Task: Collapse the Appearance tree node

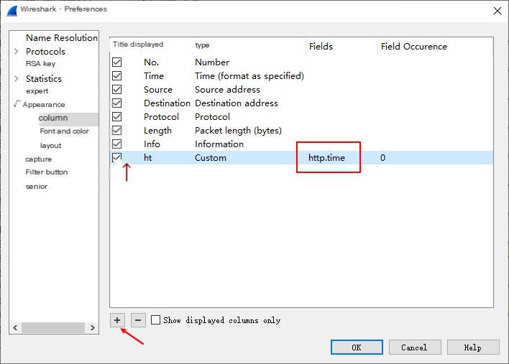Action: point(17,103)
